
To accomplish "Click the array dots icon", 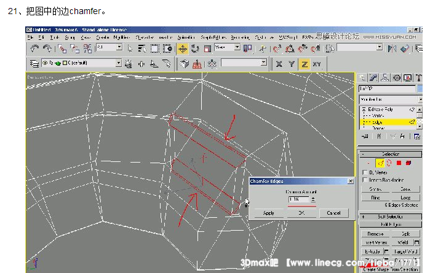I will [x=212, y=64].
